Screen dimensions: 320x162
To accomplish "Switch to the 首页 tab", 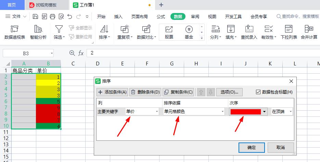I will click(12, 5).
